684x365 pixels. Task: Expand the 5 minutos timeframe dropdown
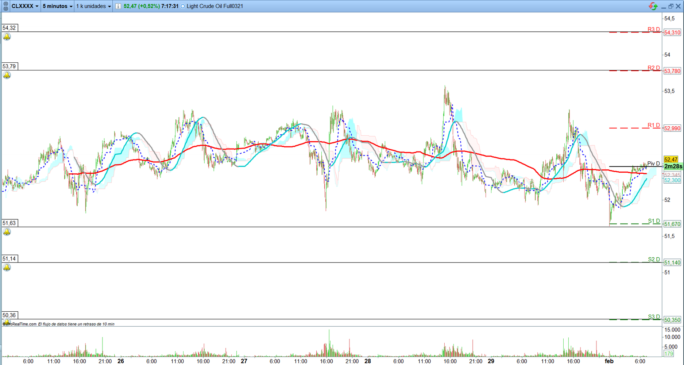(x=57, y=6)
